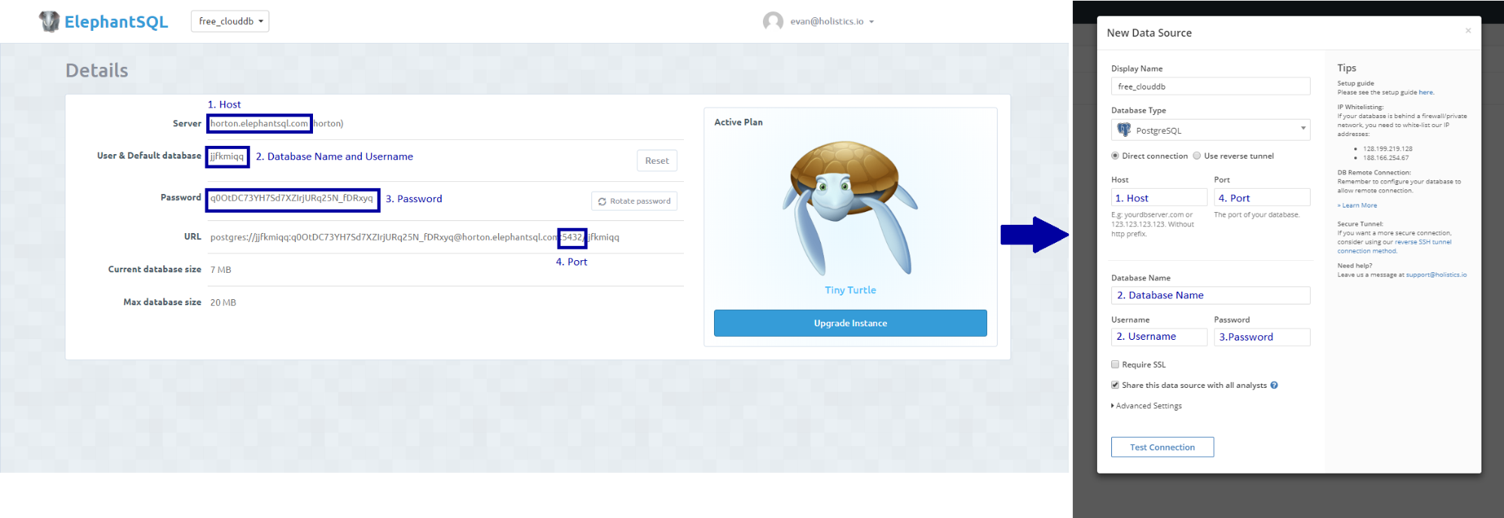Click the Reset button
Image resolution: width=1504 pixels, height=518 pixels.
tap(657, 161)
